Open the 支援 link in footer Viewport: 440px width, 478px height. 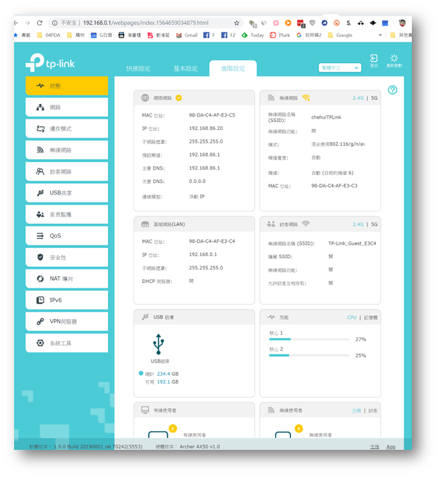[374, 446]
